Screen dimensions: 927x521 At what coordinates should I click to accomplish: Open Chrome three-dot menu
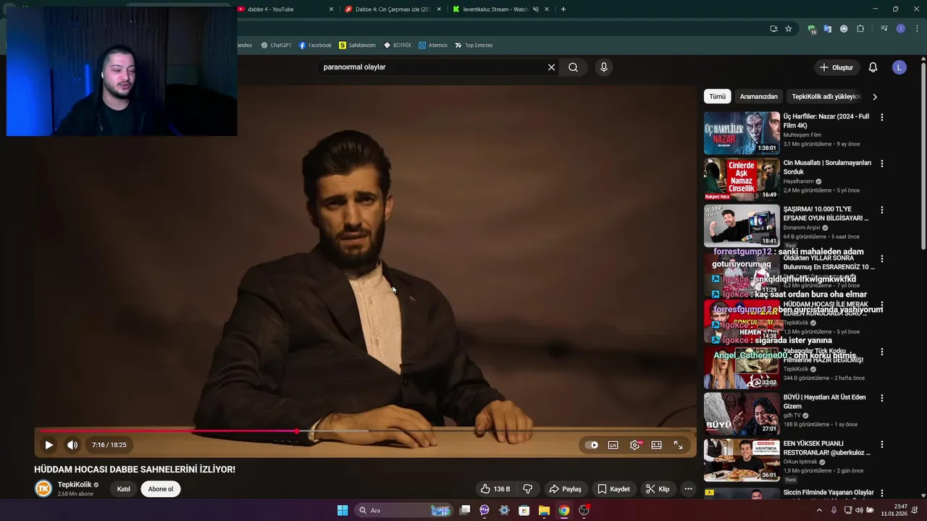(x=917, y=29)
